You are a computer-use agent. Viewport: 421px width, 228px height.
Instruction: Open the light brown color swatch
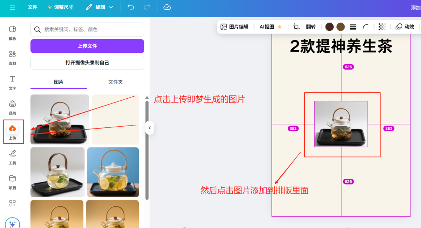pos(341,27)
